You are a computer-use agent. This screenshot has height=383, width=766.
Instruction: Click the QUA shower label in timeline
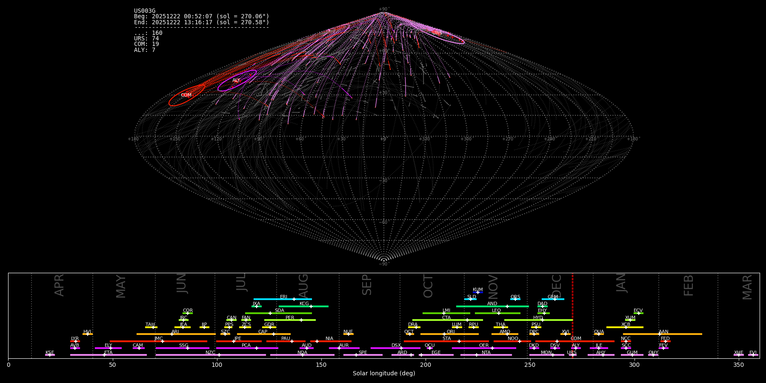pyautogui.click(x=599, y=332)
